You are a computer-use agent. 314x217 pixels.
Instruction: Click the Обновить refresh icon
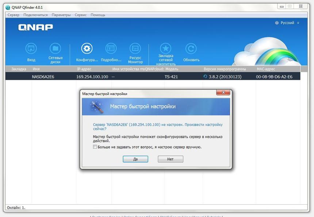point(191,48)
